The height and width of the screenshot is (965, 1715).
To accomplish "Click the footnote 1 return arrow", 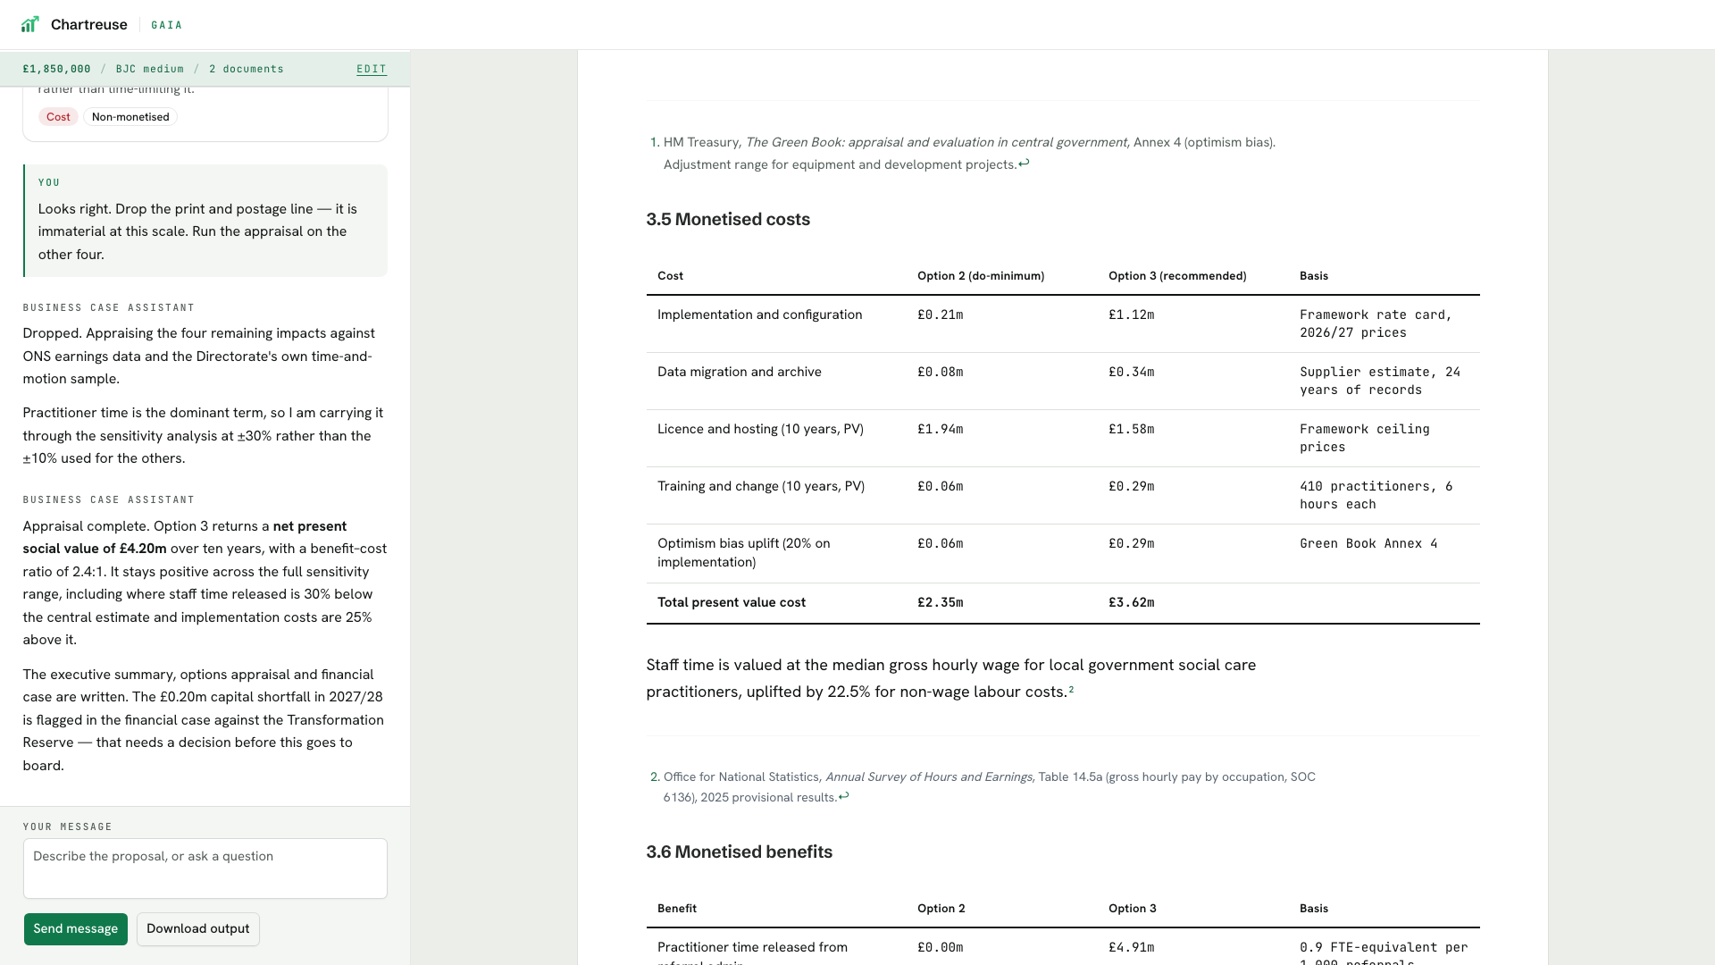I will 1024,164.
